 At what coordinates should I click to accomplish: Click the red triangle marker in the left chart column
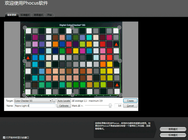[x=28, y=58]
